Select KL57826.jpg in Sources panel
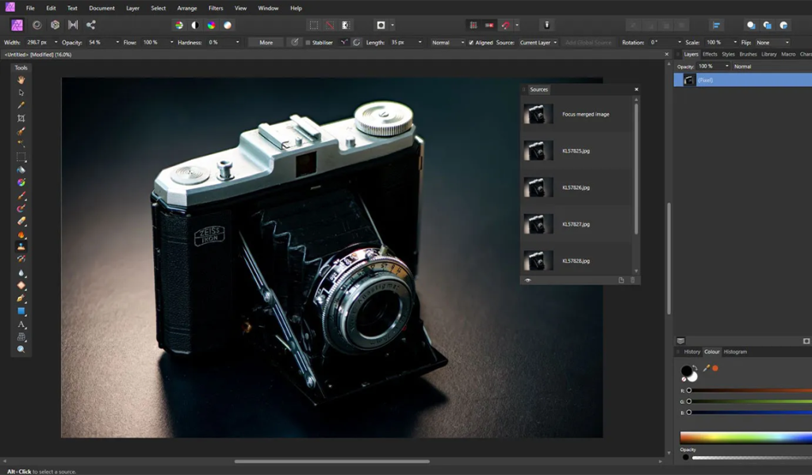The width and height of the screenshot is (812, 475). 576,188
